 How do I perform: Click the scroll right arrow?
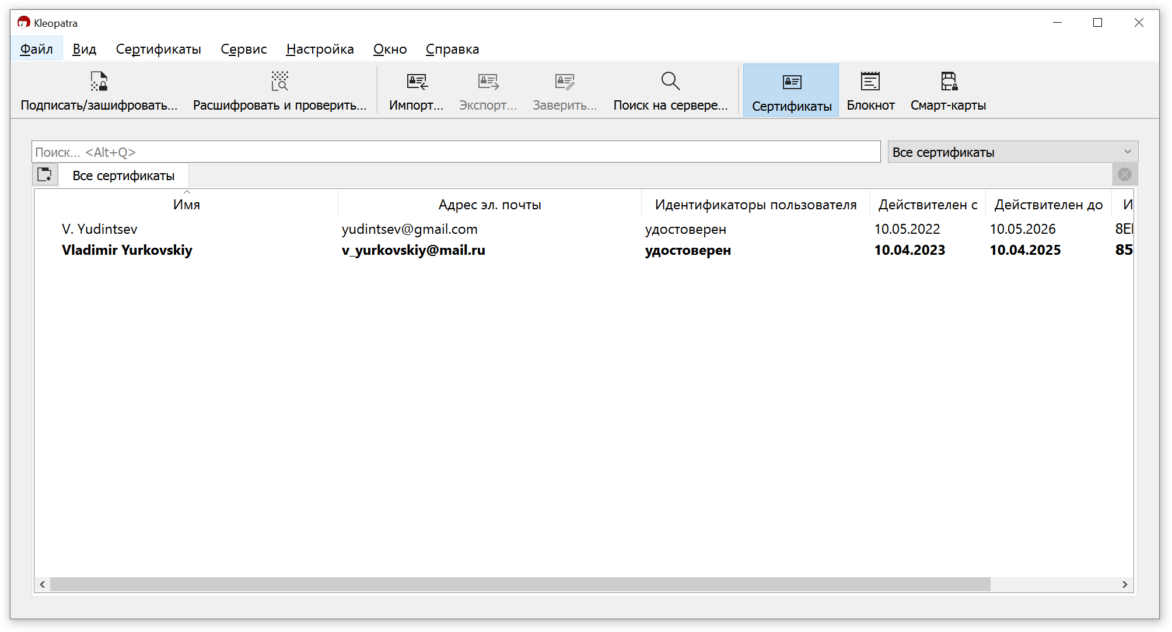coord(1125,584)
